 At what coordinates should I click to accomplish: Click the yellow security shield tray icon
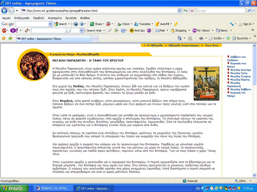239,188
